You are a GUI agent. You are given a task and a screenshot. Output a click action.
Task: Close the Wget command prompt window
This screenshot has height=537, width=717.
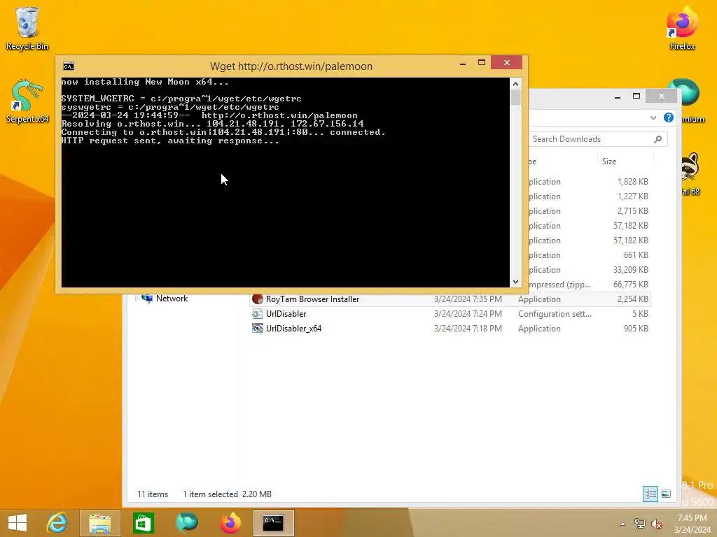click(x=507, y=62)
